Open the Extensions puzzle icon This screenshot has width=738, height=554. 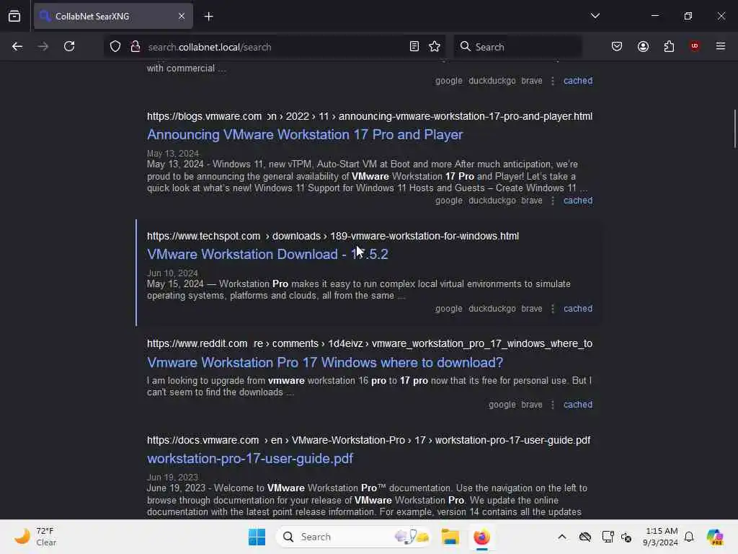tap(669, 47)
